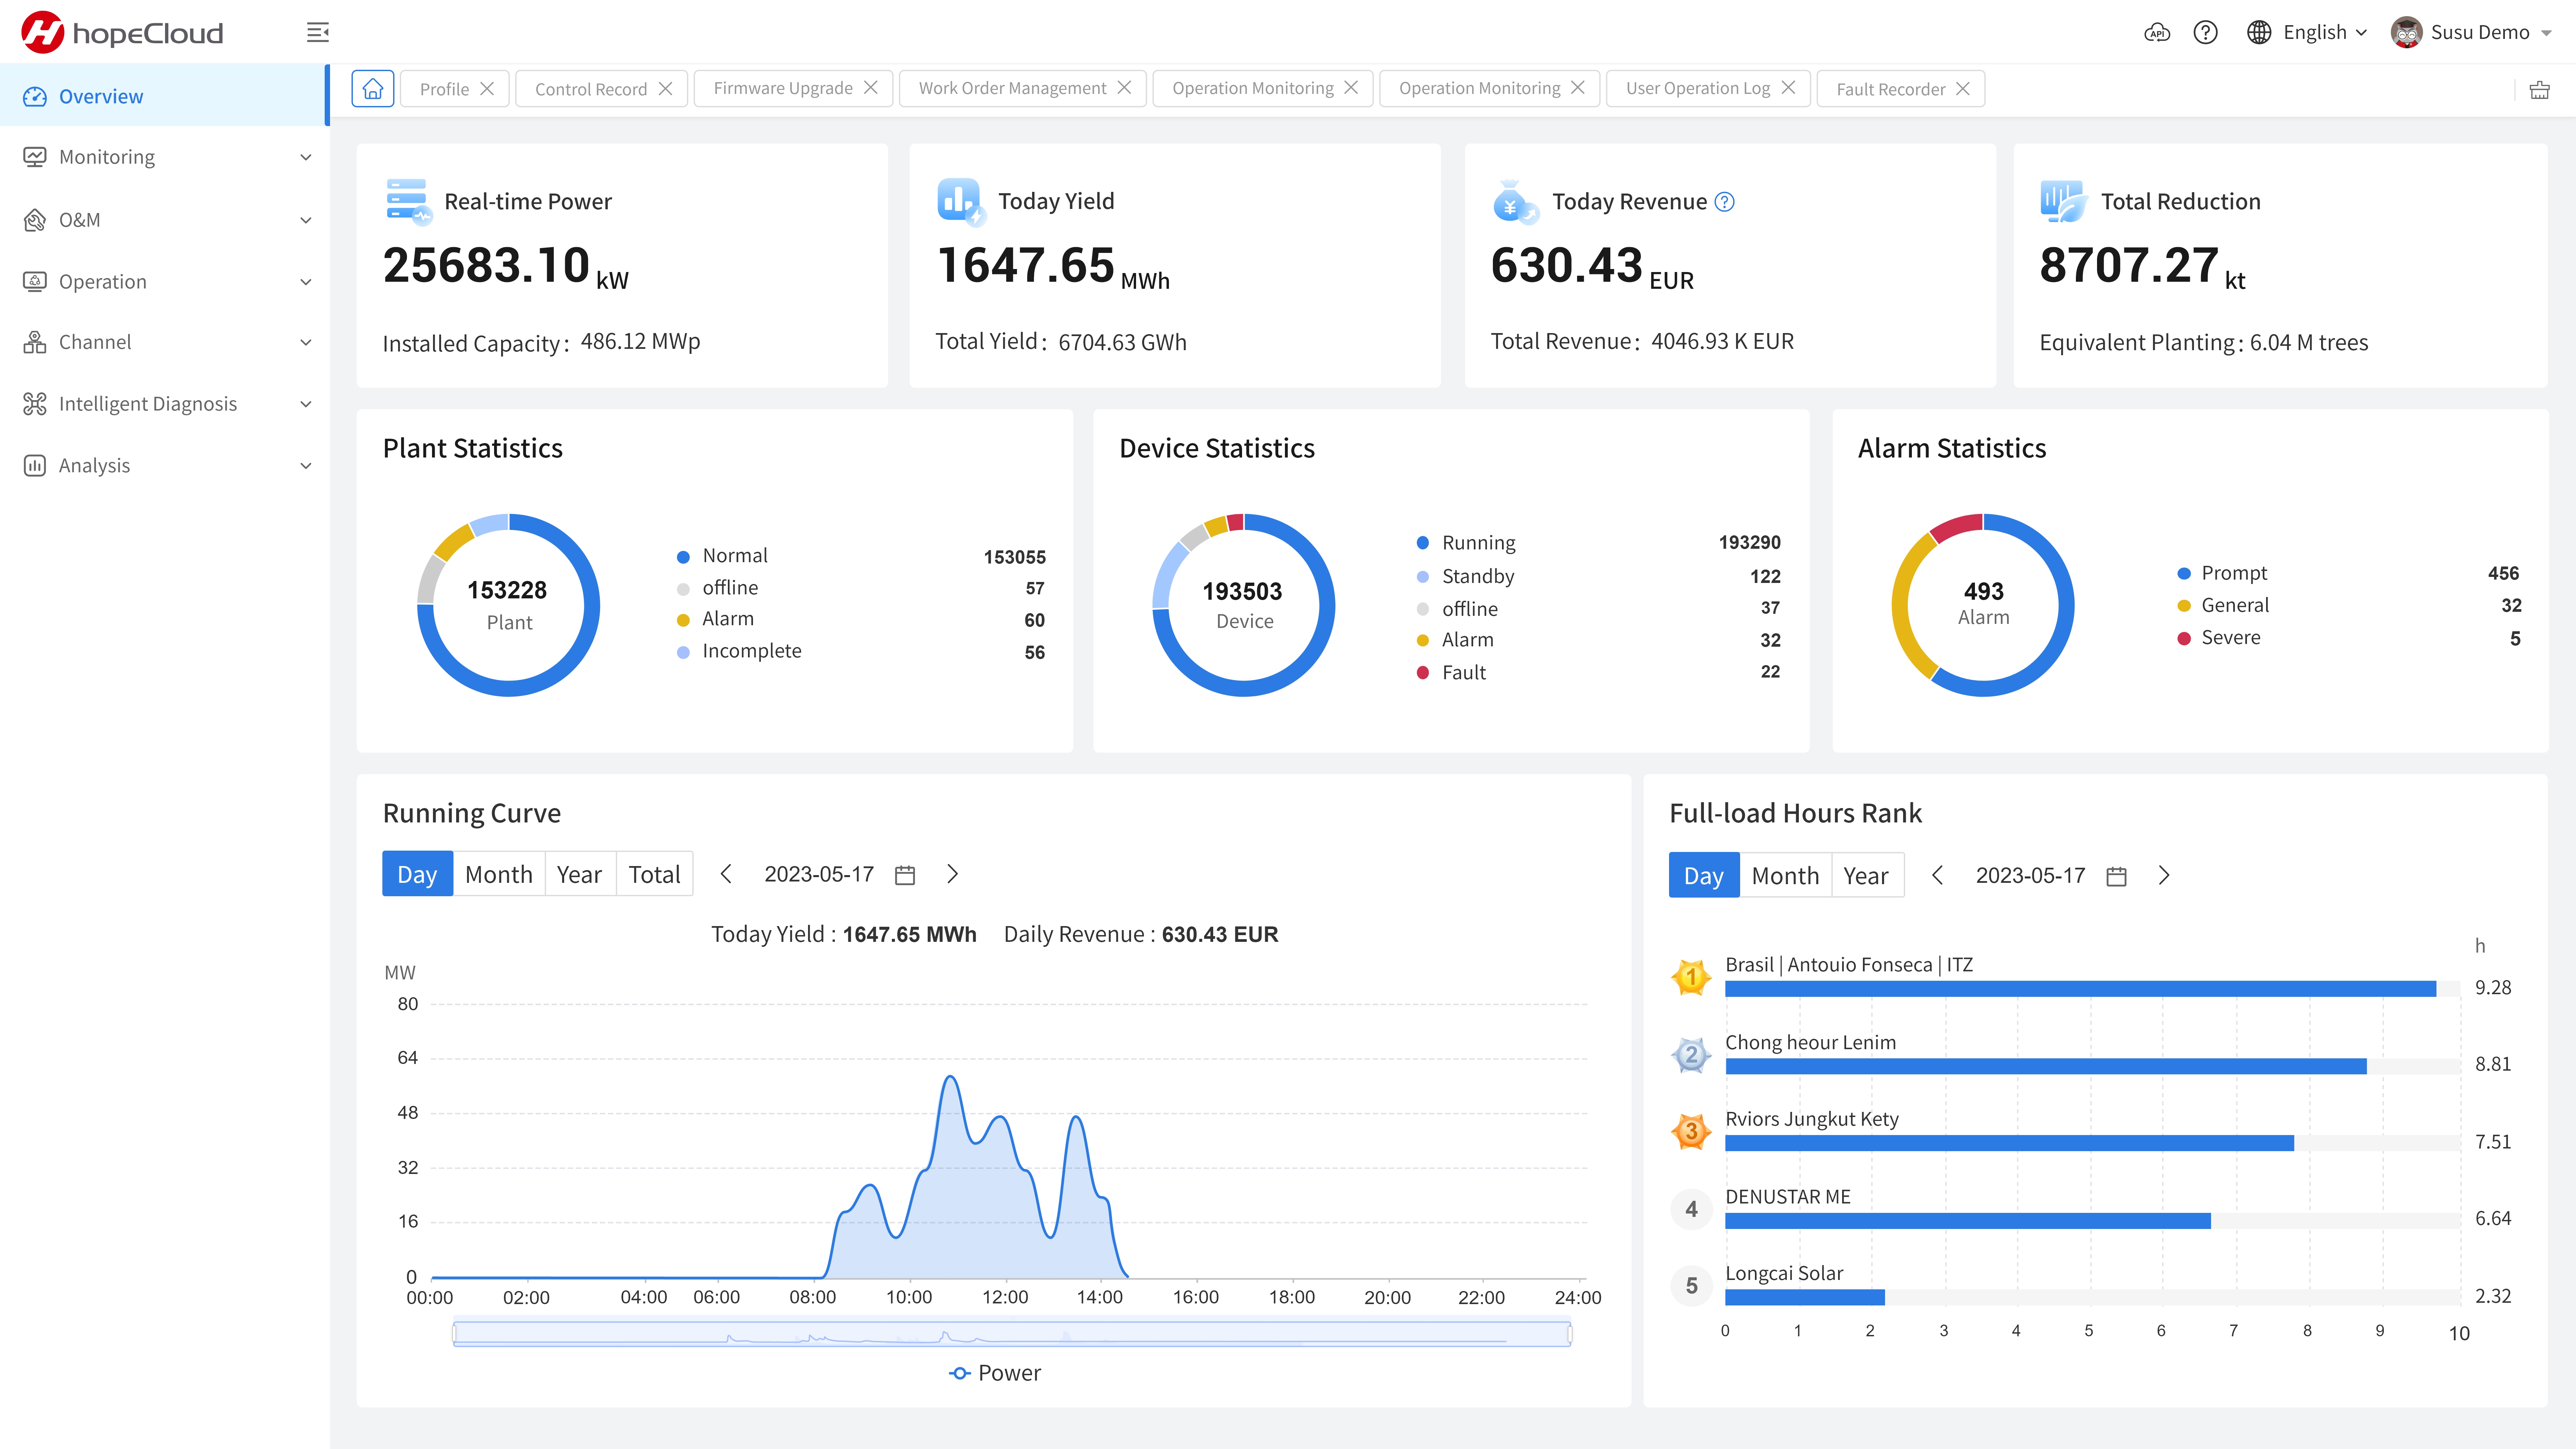Screen dimensions: 2576x1449
Task: Expand the Monitoring sidebar menu
Action: click(165, 157)
